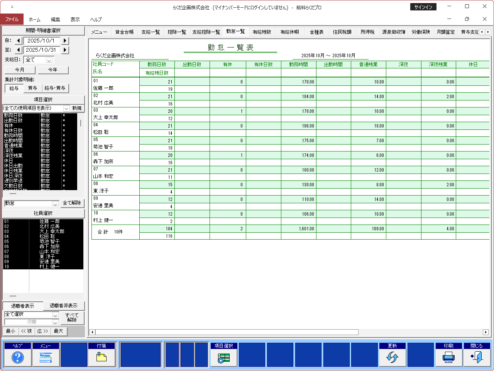This screenshot has height=371, width=494.
Task: Switch to the 賃金台帳 tab
Action: [x=124, y=32]
